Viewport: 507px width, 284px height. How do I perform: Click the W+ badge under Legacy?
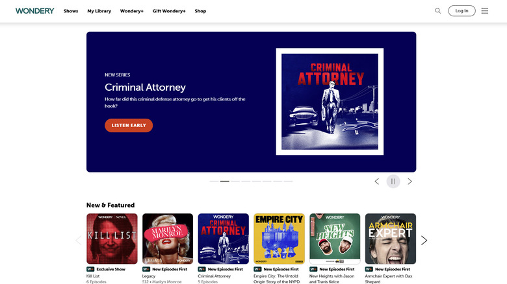tap(146, 269)
